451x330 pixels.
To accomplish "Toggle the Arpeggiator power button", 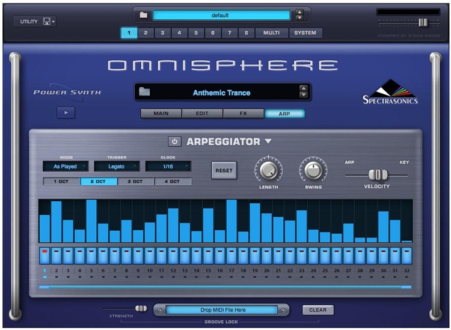I will tap(174, 141).
